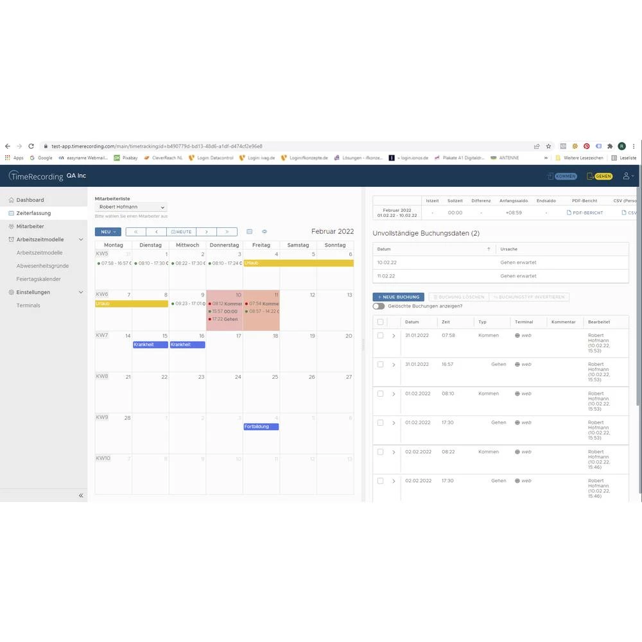642x642 pixels.
Task: Click the Neue Buchung button
Action: (x=398, y=297)
